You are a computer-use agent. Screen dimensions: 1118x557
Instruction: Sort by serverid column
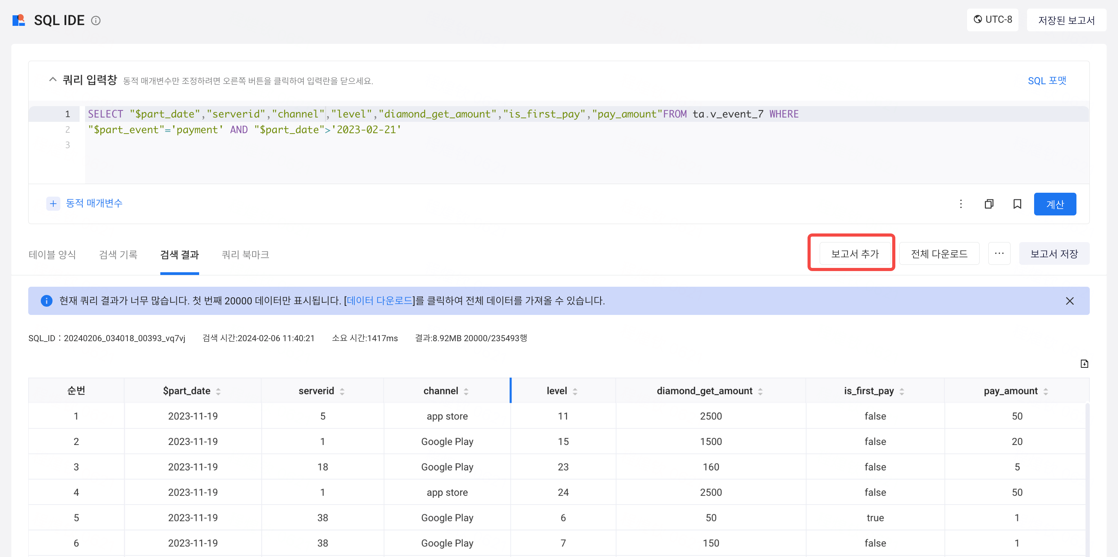(342, 391)
